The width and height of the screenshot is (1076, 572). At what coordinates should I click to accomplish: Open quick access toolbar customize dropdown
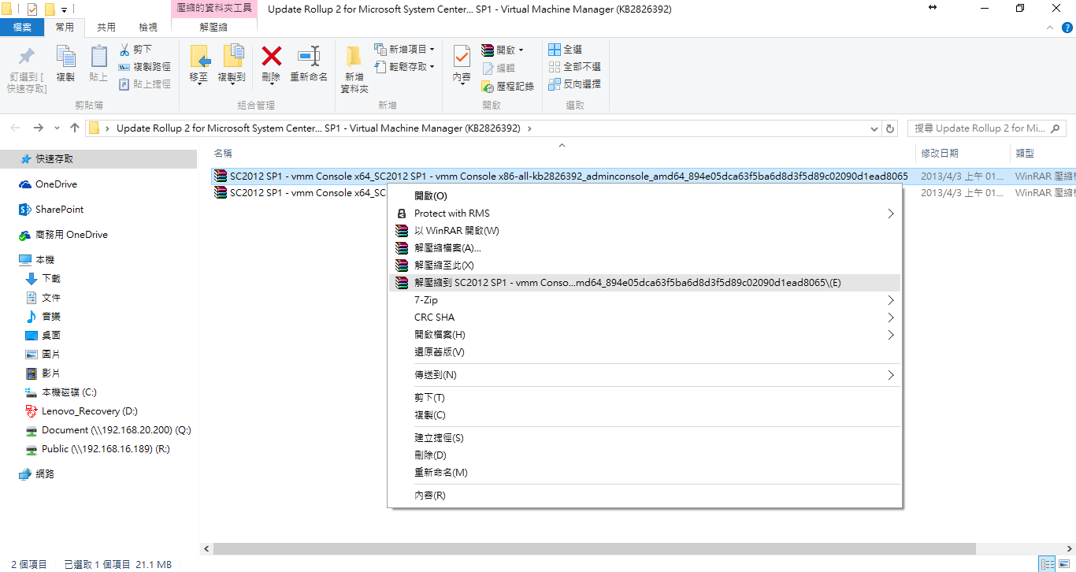(x=64, y=9)
